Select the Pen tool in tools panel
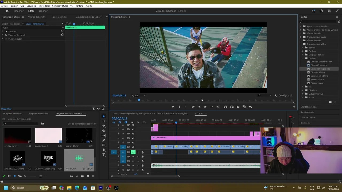The width and height of the screenshot is (342, 192). click(x=104, y=140)
